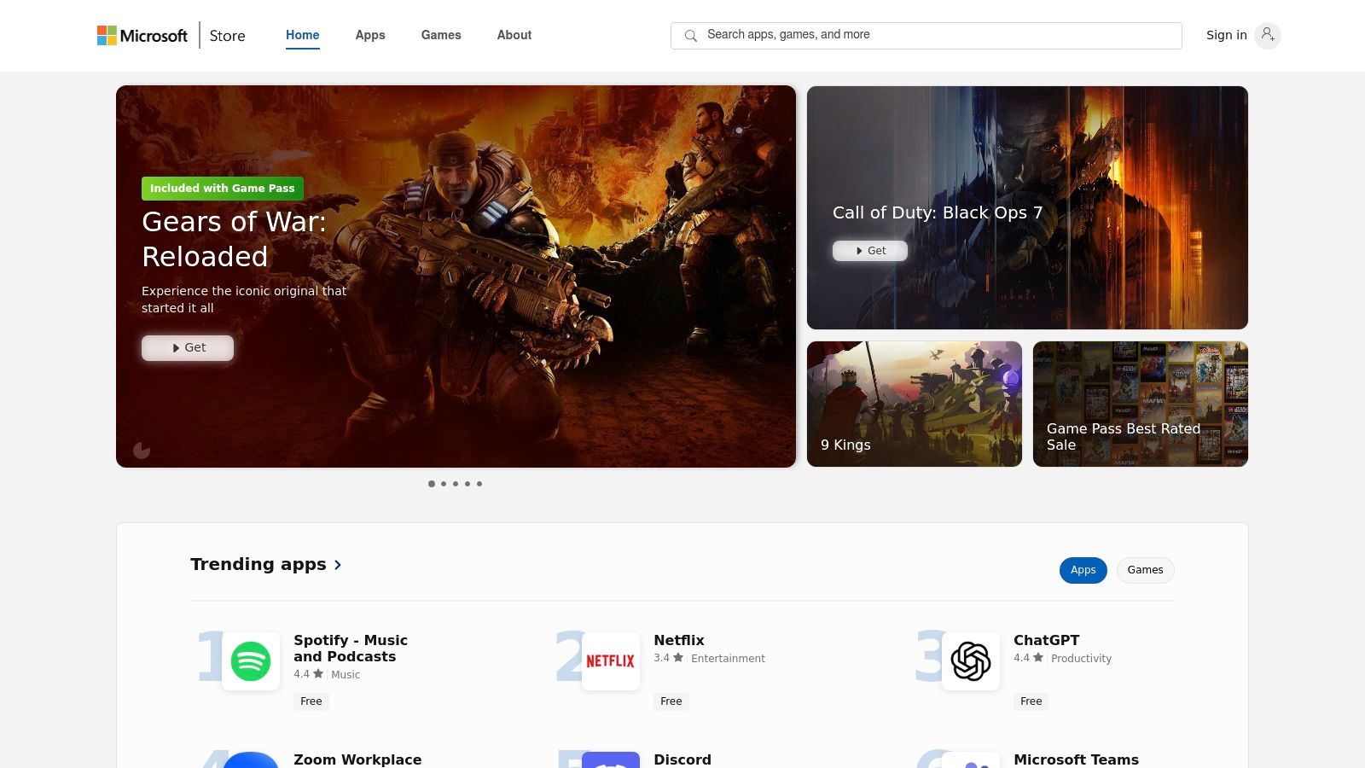
Task: Expand Trending apps with the chevron arrow
Action: [x=338, y=565]
